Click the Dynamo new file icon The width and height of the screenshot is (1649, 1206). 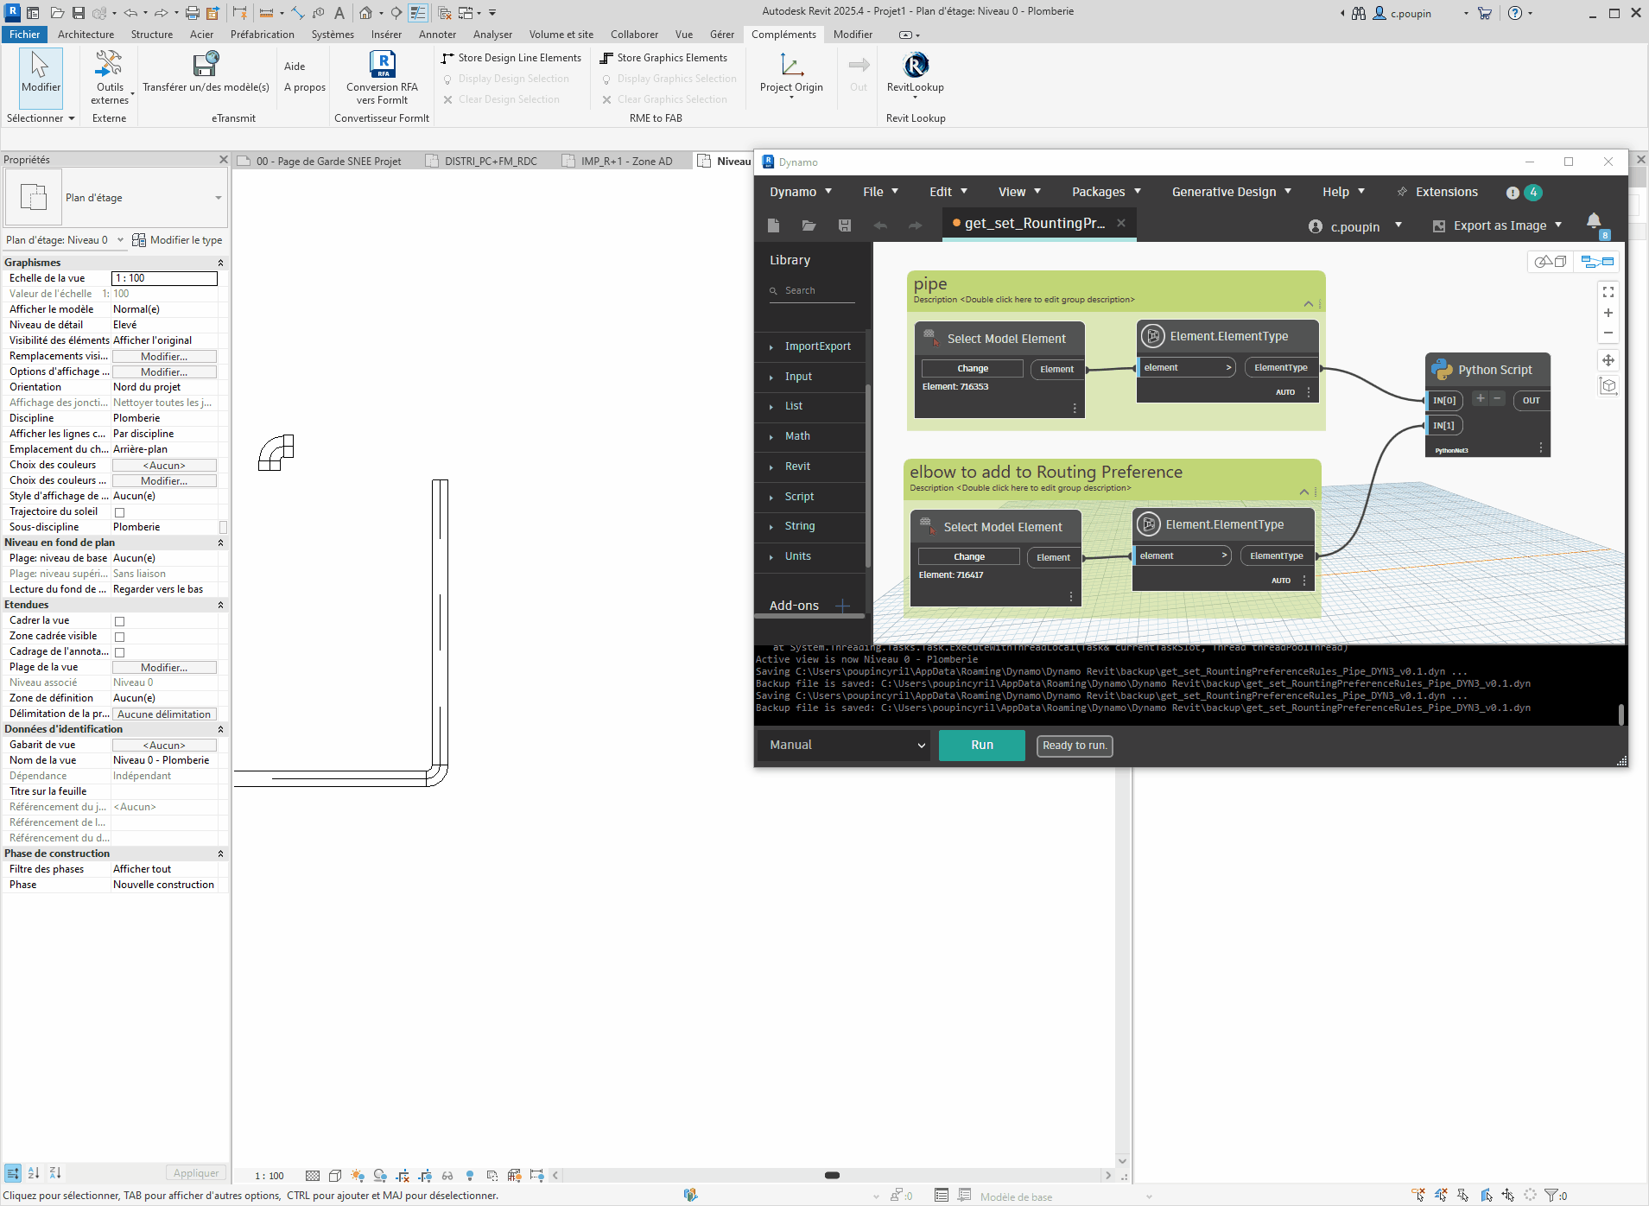[x=773, y=225]
